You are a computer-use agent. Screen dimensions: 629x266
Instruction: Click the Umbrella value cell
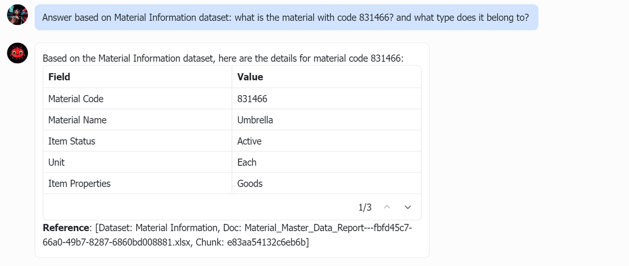(255, 120)
